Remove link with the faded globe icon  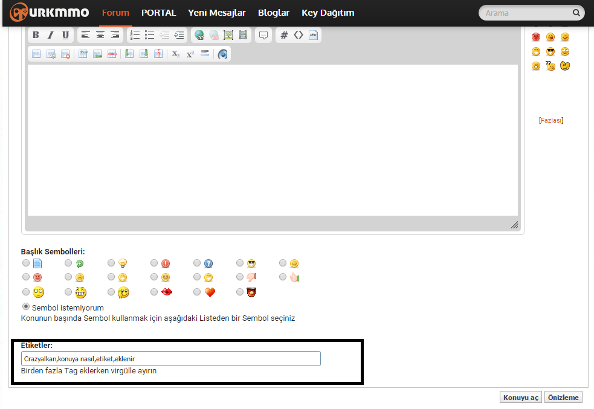coord(214,35)
